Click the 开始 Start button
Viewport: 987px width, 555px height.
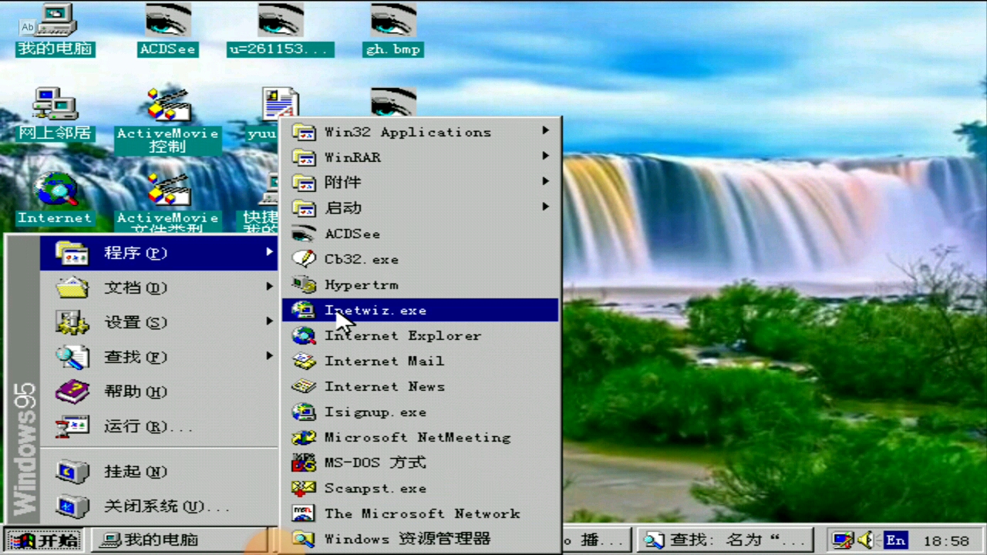(x=44, y=540)
